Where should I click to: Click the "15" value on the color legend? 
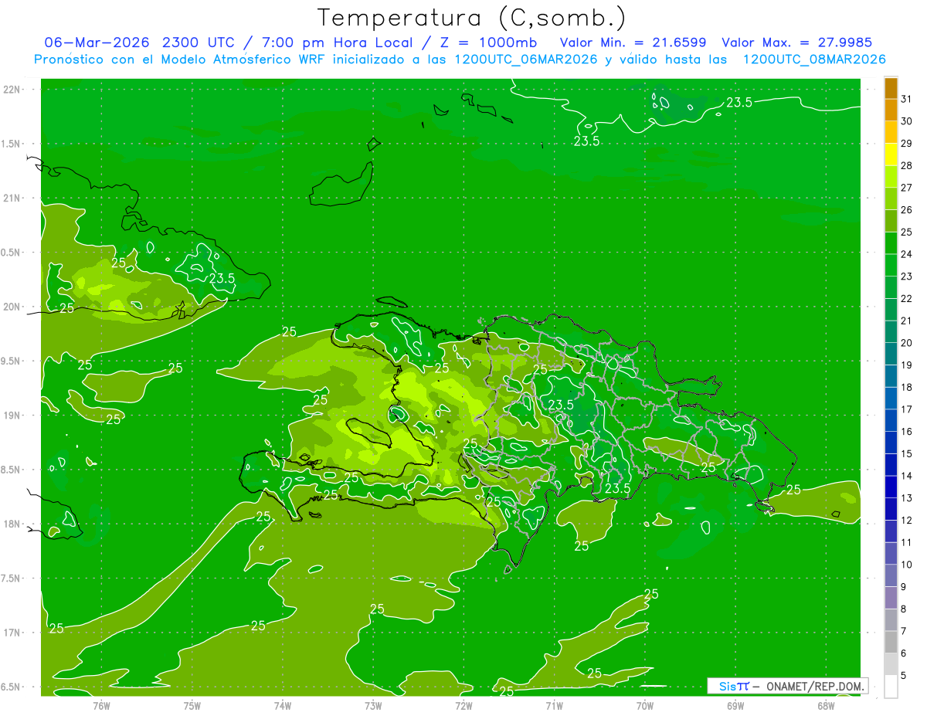tap(906, 453)
